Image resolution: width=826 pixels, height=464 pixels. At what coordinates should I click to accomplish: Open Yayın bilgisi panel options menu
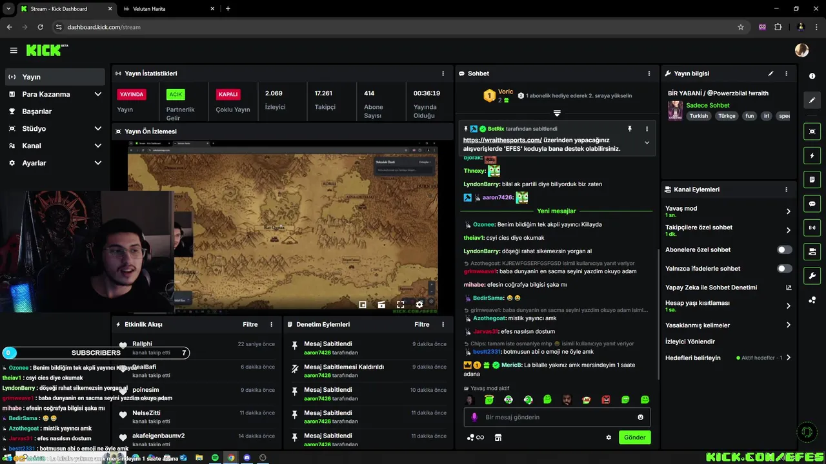click(786, 73)
